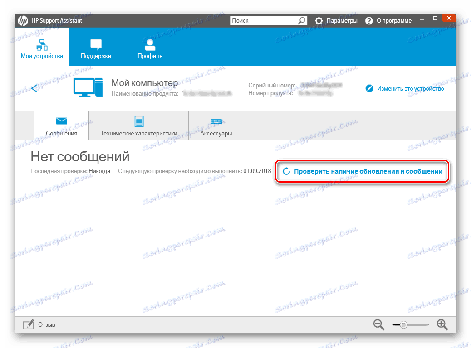Select the Сообщения tab
Screen dimensions: 471x348
[62, 126]
